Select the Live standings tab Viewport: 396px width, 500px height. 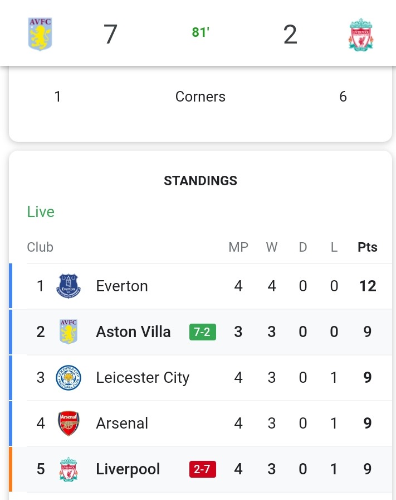tap(41, 211)
